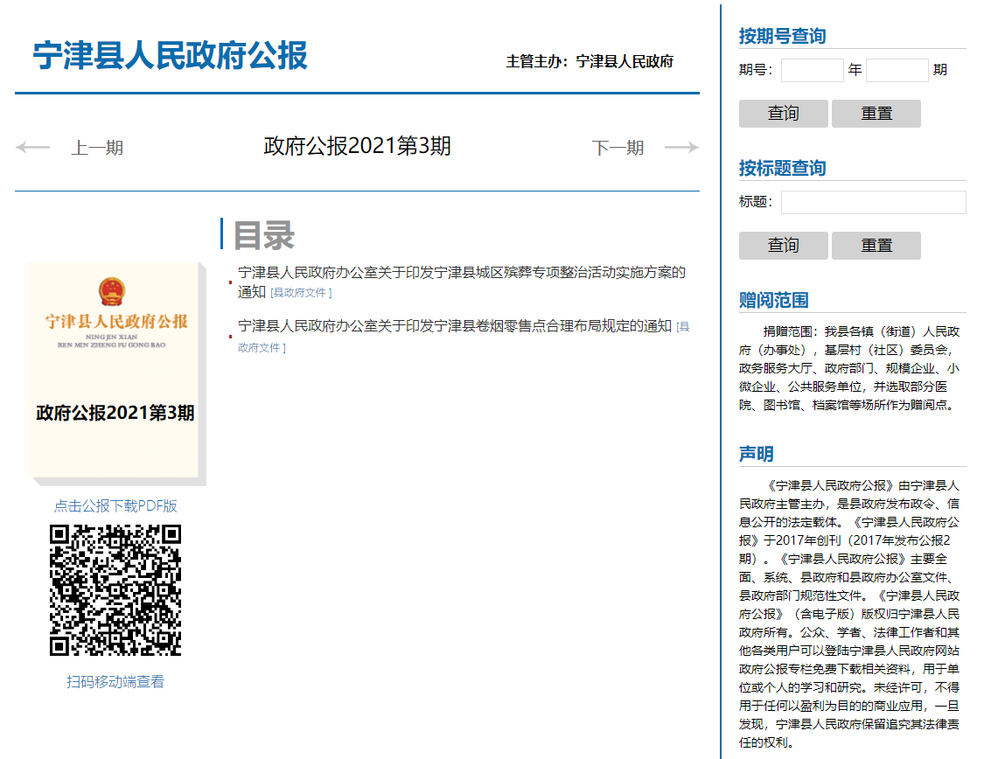Click the national emblem on gazette cover
This screenshot has width=1005, height=759.
(112, 290)
